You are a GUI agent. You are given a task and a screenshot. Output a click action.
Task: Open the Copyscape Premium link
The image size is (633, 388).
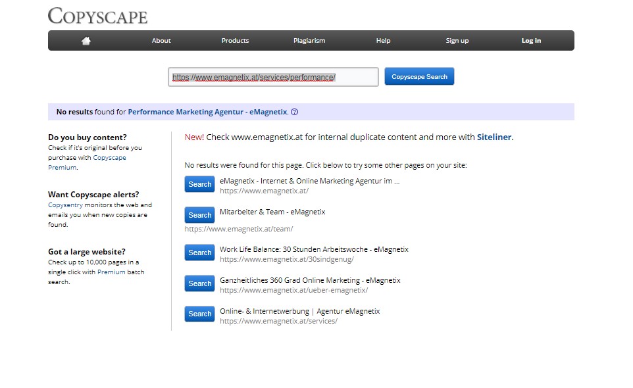(87, 162)
